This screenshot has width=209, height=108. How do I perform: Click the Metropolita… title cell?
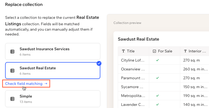point(133,96)
